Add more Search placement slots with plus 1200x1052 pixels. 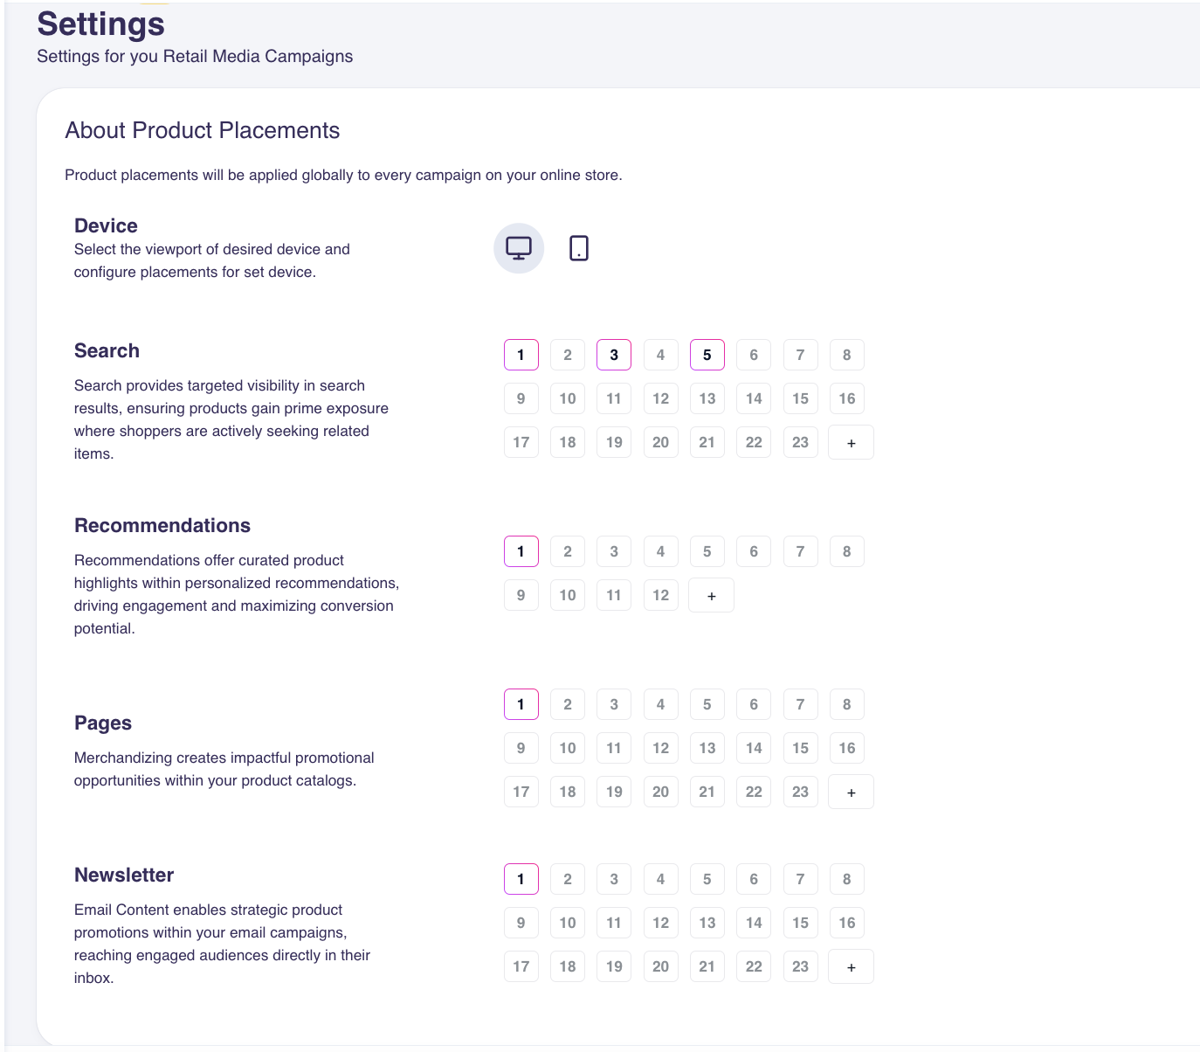pos(851,442)
